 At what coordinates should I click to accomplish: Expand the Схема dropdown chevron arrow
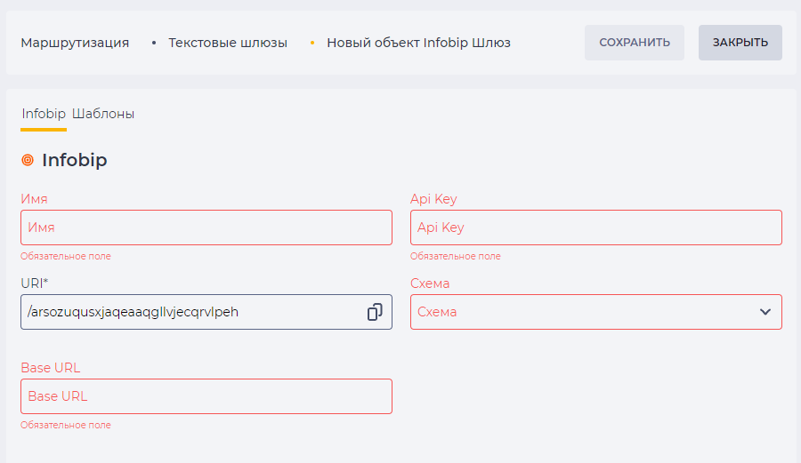click(x=765, y=312)
